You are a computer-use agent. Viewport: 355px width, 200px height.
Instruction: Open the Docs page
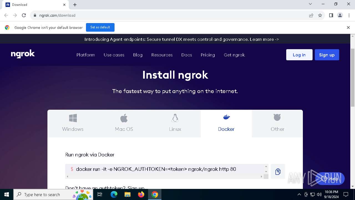tap(187, 55)
